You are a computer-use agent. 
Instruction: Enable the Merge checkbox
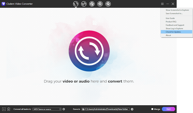(x=152, y=109)
